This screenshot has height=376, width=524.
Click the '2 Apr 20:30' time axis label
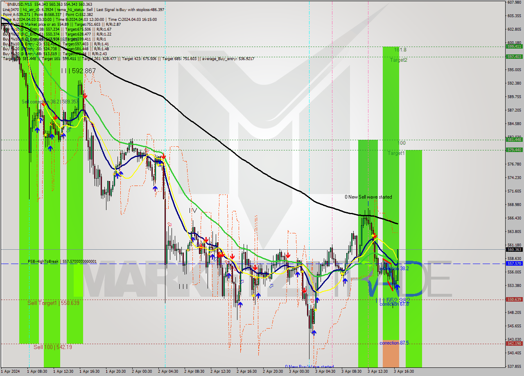tap(274, 372)
